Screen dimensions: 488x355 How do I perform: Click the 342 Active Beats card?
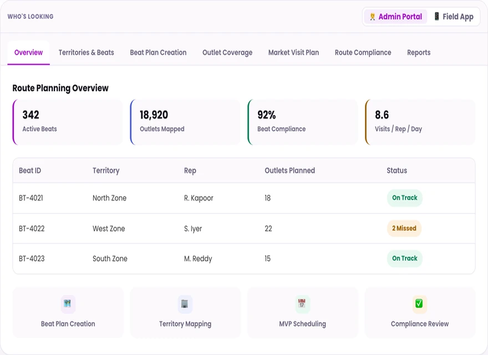pyautogui.click(x=68, y=122)
